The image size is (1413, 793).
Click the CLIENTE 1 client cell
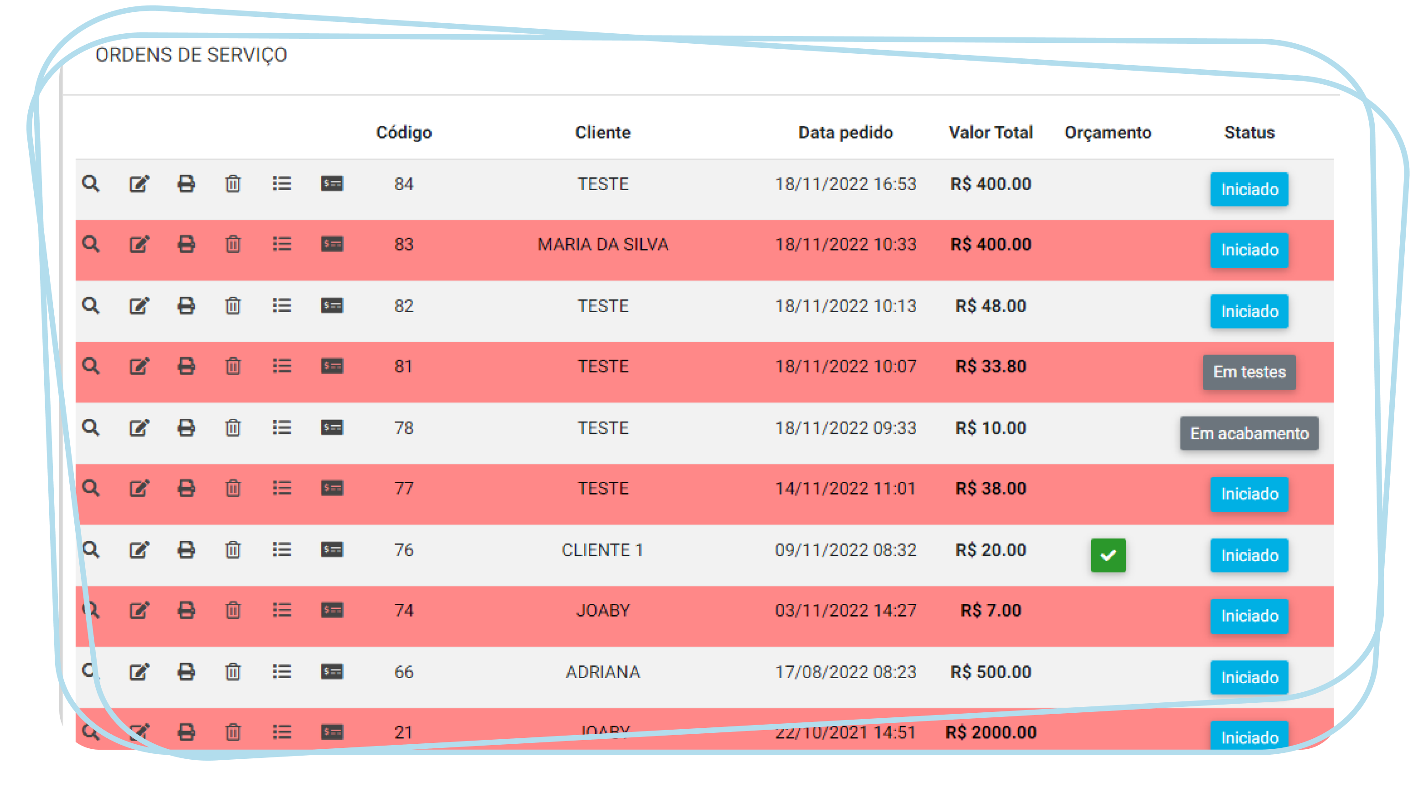602,550
